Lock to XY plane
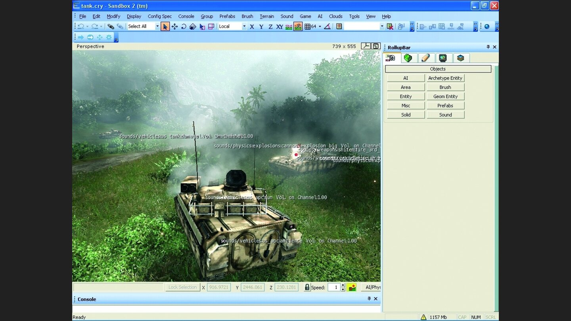The width and height of the screenshot is (571, 321). (x=280, y=27)
